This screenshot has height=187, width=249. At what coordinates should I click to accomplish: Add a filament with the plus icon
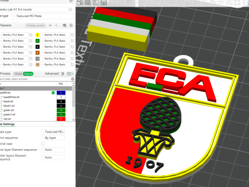(x=50, y=25)
